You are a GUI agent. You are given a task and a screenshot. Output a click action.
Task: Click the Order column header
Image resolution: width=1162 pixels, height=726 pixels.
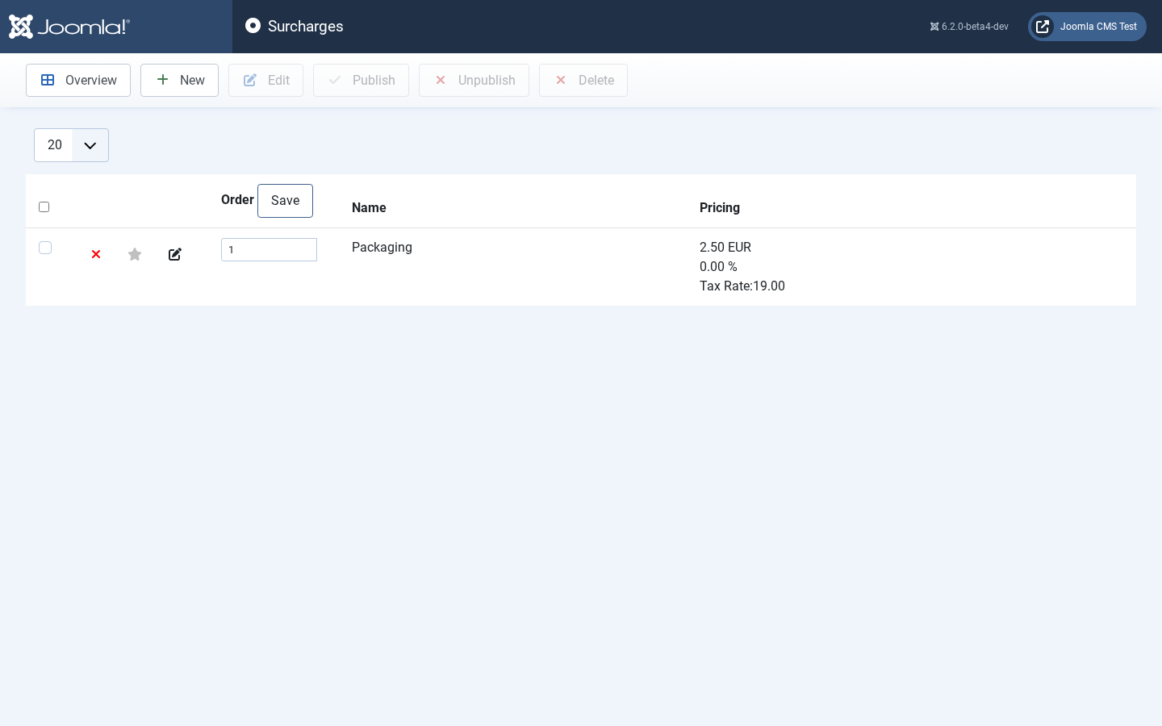[237, 199]
